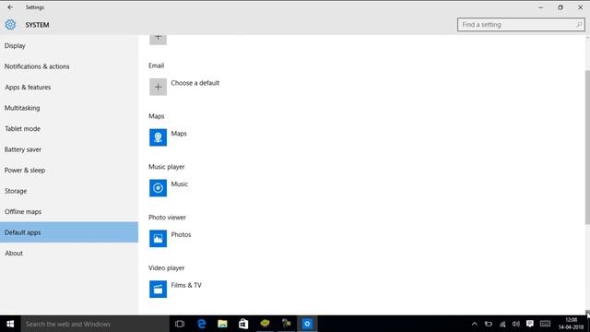Image resolution: width=590 pixels, height=332 pixels.
Task: Open Power & sleep settings
Action: click(69, 170)
